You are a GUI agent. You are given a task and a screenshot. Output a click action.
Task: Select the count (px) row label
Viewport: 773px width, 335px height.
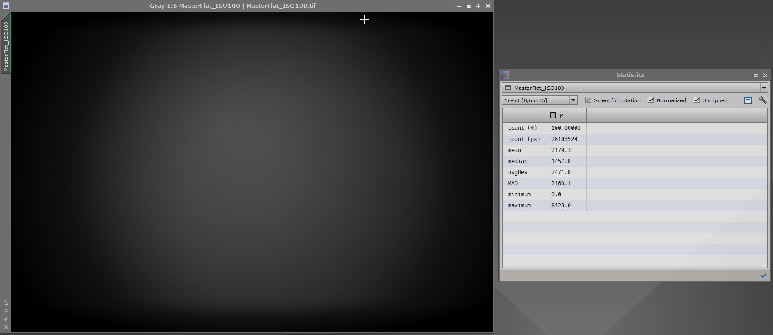[x=524, y=139]
